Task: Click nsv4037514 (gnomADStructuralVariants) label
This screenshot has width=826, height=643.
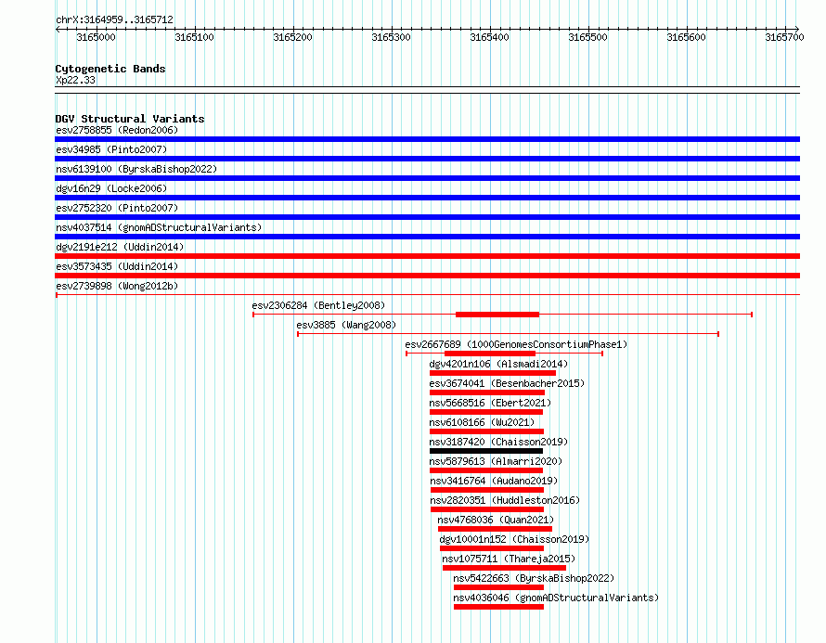Action: [159, 227]
